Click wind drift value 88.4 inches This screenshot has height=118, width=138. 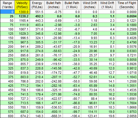[x=90, y=99]
